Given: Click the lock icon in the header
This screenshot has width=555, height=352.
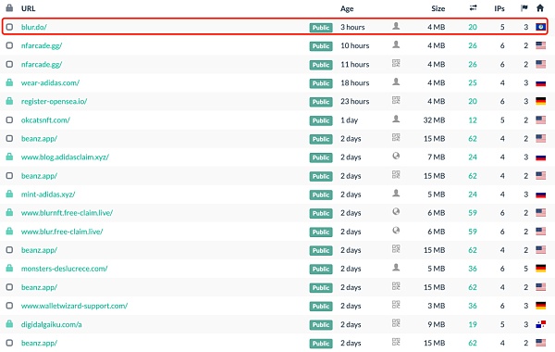Looking at the screenshot, I should 9,7.
